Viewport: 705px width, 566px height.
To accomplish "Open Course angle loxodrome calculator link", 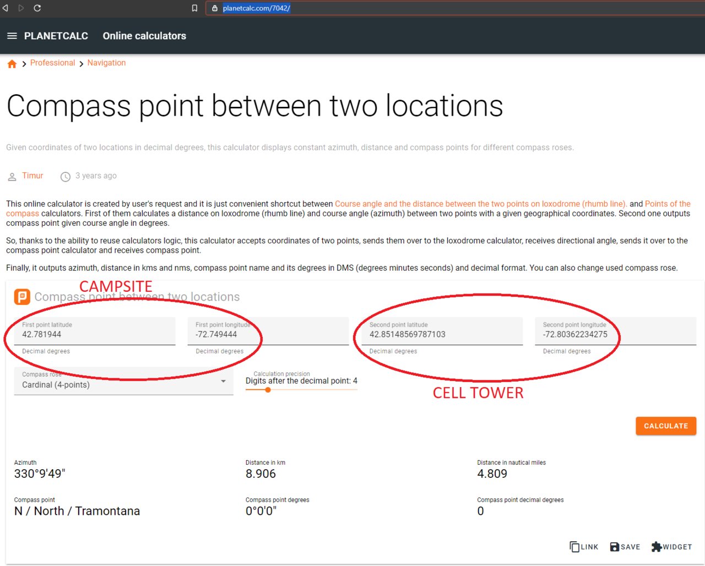I will pyautogui.click(x=481, y=204).
